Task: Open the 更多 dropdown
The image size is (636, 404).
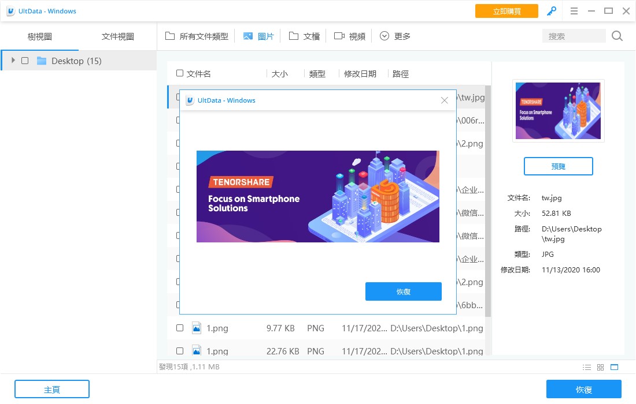Action: [395, 36]
